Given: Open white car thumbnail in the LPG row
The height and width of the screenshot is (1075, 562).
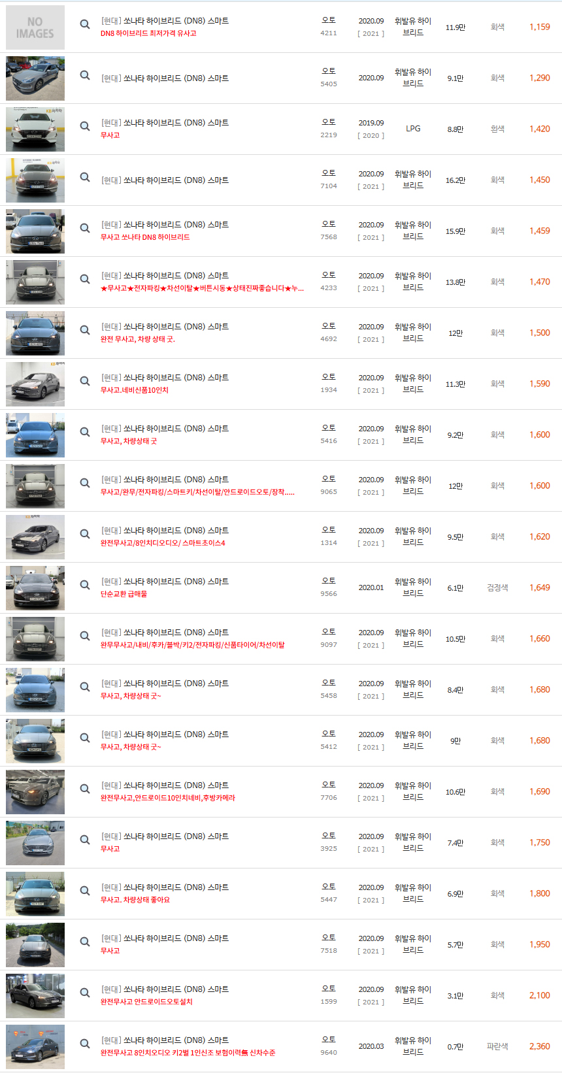Looking at the screenshot, I should click(x=35, y=129).
